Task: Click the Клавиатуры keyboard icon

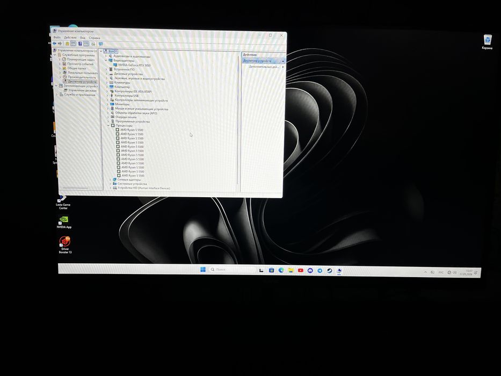Action: click(x=111, y=83)
